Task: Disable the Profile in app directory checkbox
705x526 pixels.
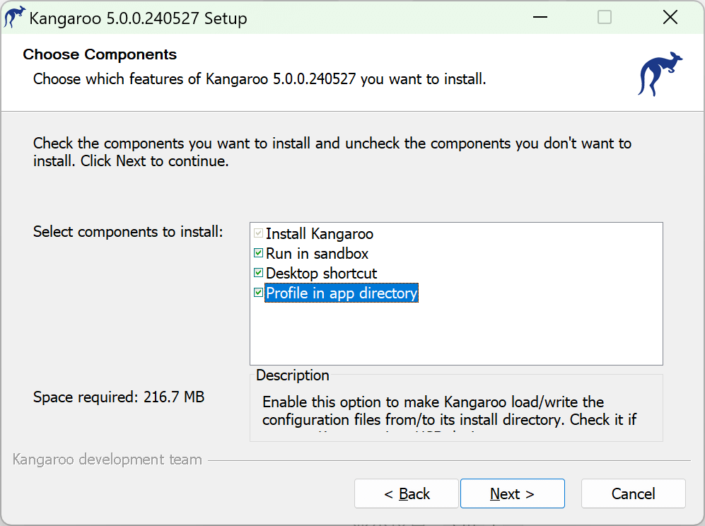Action: point(258,293)
